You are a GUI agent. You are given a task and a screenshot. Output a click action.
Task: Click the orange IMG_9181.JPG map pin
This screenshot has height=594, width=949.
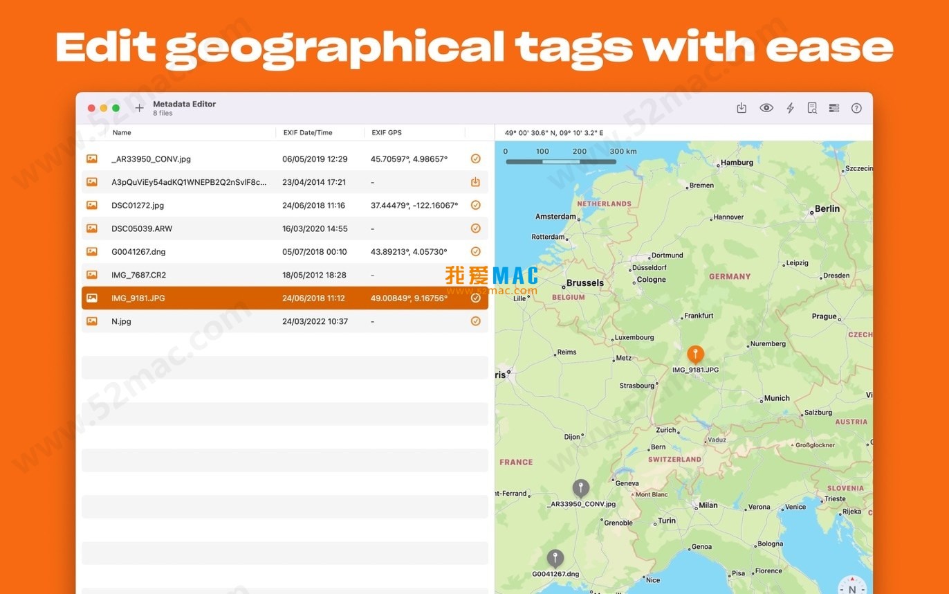tap(695, 354)
